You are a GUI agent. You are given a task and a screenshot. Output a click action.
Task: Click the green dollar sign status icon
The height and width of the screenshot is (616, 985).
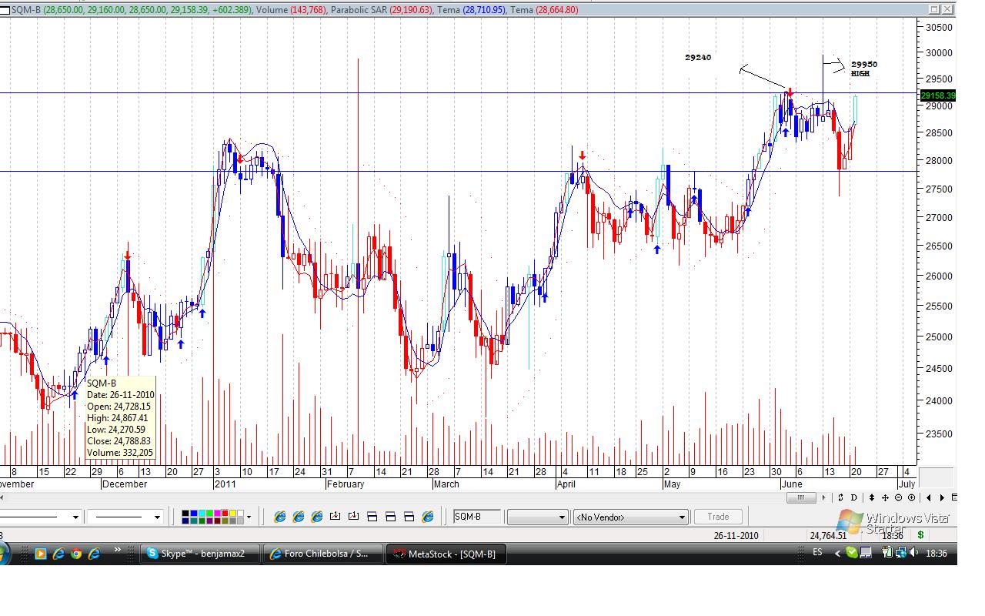(920, 535)
